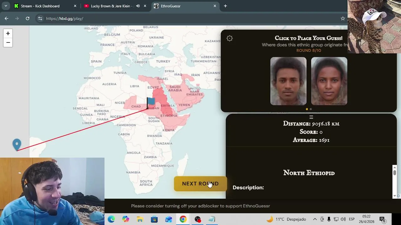Switch to the Lucky Brown & Jere Klein tab
The width and height of the screenshot is (401, 225).
click(111, 6)
